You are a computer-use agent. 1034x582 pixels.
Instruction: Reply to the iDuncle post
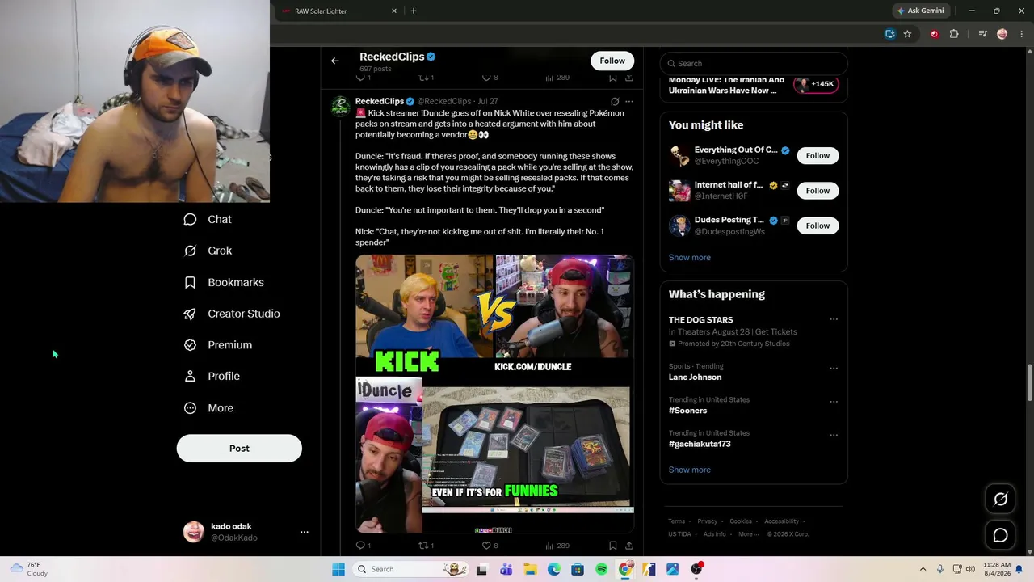coord(363,546)
